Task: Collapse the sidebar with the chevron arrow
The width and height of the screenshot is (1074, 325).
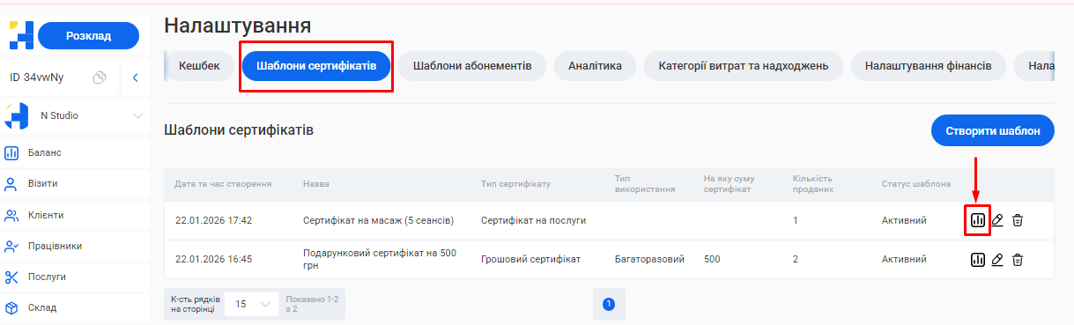Action: point(135,78)
